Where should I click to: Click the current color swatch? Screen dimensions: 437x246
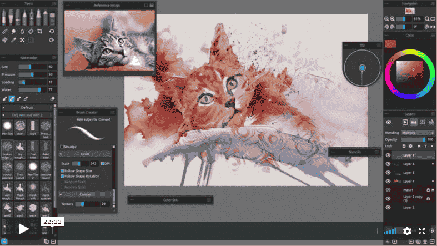tap(390, 44)
